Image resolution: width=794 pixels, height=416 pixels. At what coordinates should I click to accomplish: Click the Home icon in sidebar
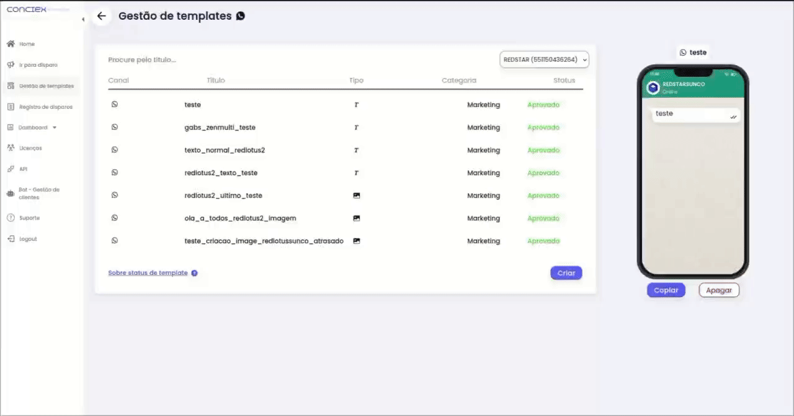pyautogui.click(x=11, y=44)
